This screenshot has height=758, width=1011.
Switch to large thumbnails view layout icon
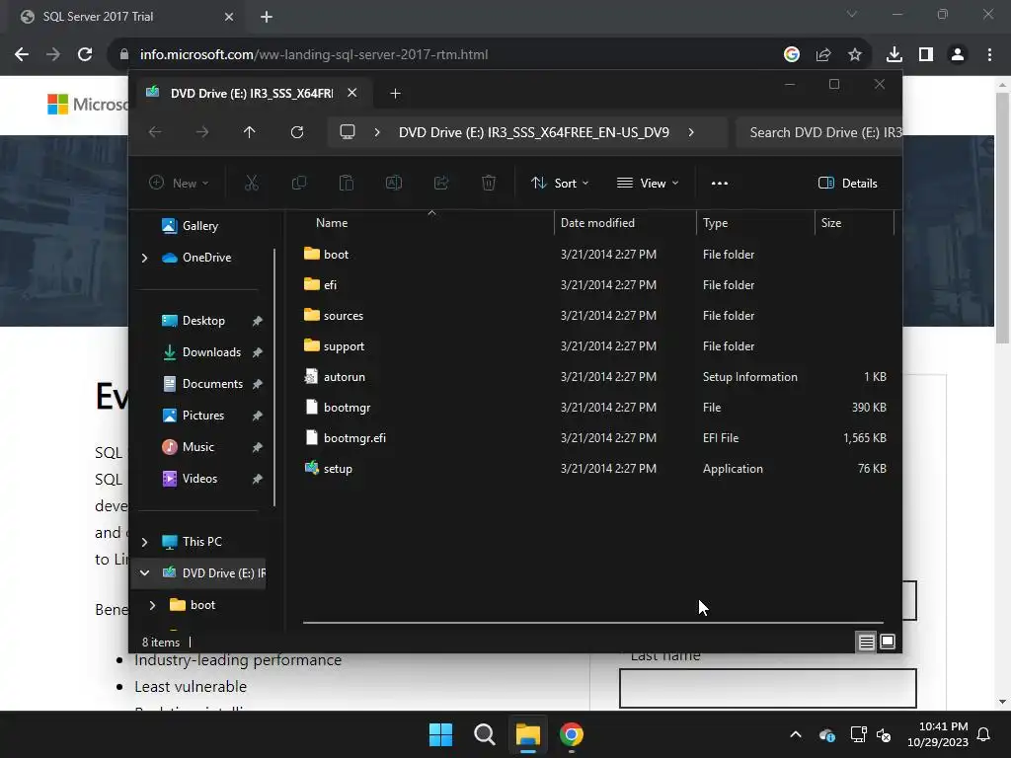click(x=888, y=642)
